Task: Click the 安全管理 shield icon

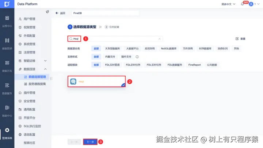Action: click(20, 101)
